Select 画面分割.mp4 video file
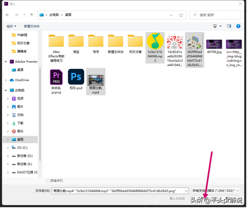 96,82
